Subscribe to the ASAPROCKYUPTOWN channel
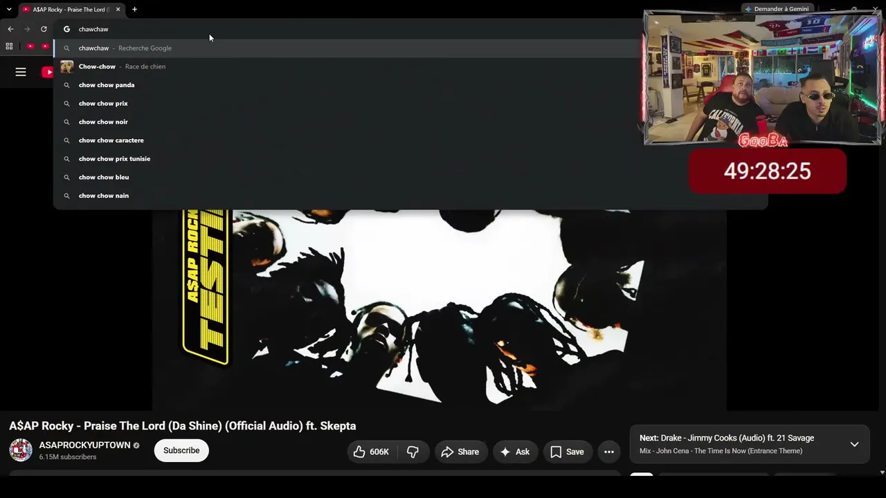This screenshot has width=886, height=498. pos(181,450)
